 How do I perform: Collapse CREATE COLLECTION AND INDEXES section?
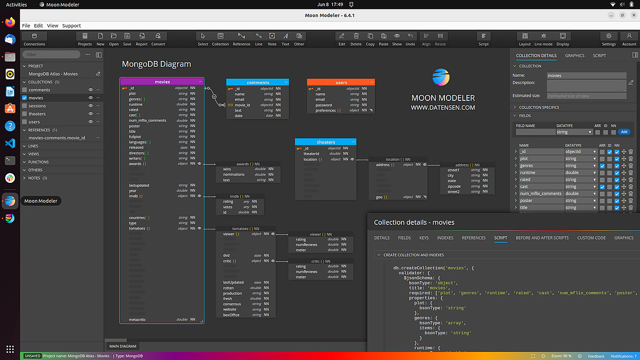click(379, 255)
